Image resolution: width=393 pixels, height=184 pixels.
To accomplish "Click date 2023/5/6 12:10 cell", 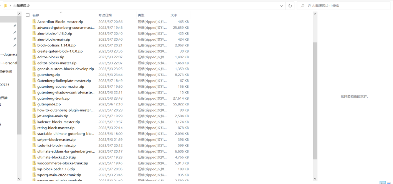I will (110, 104).
